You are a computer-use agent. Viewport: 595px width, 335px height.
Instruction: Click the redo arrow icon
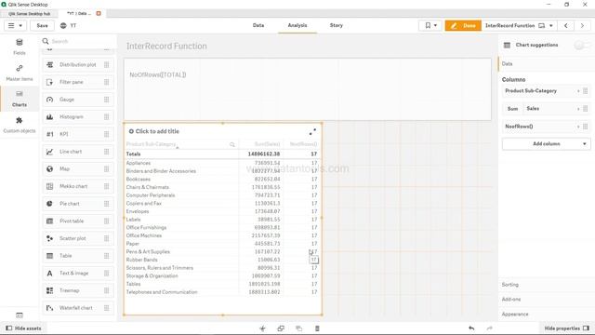click(x=490, y=328)
